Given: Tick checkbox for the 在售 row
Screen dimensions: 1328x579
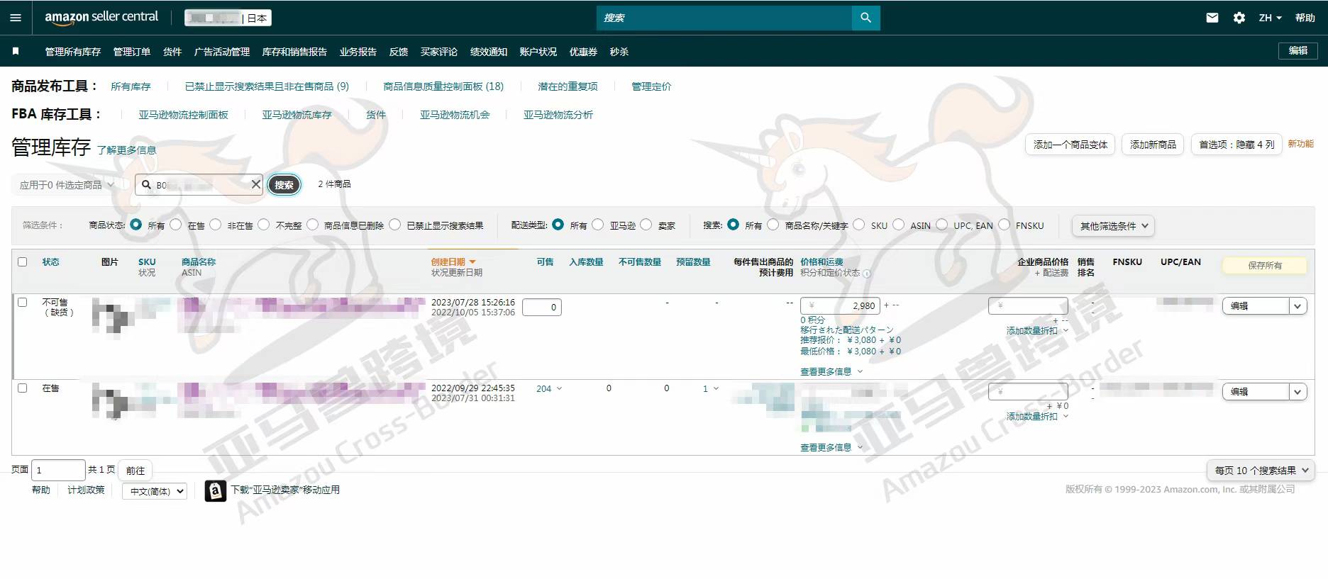Looking at the screenshot, I should (x=22, y=388).
